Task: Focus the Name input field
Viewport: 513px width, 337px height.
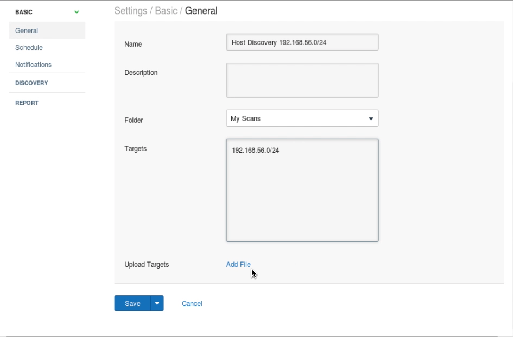Action: (x=302, y=42)
